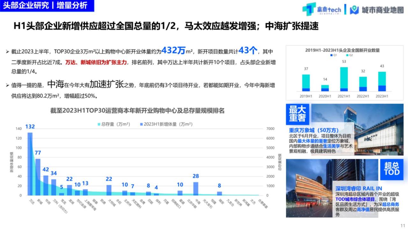Click the 万达 bar labeled 132
The height and width of the screenshot is (229, 408).
coord(30,164)
